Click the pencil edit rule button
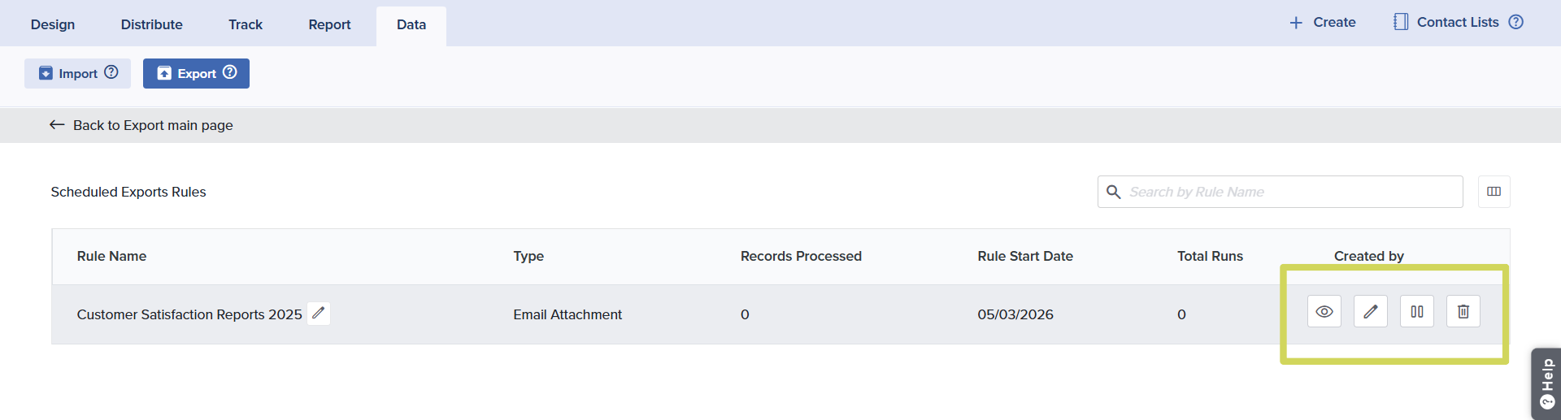The height and width of the screenshot is (420, 1561). (x=1370, y=312)
